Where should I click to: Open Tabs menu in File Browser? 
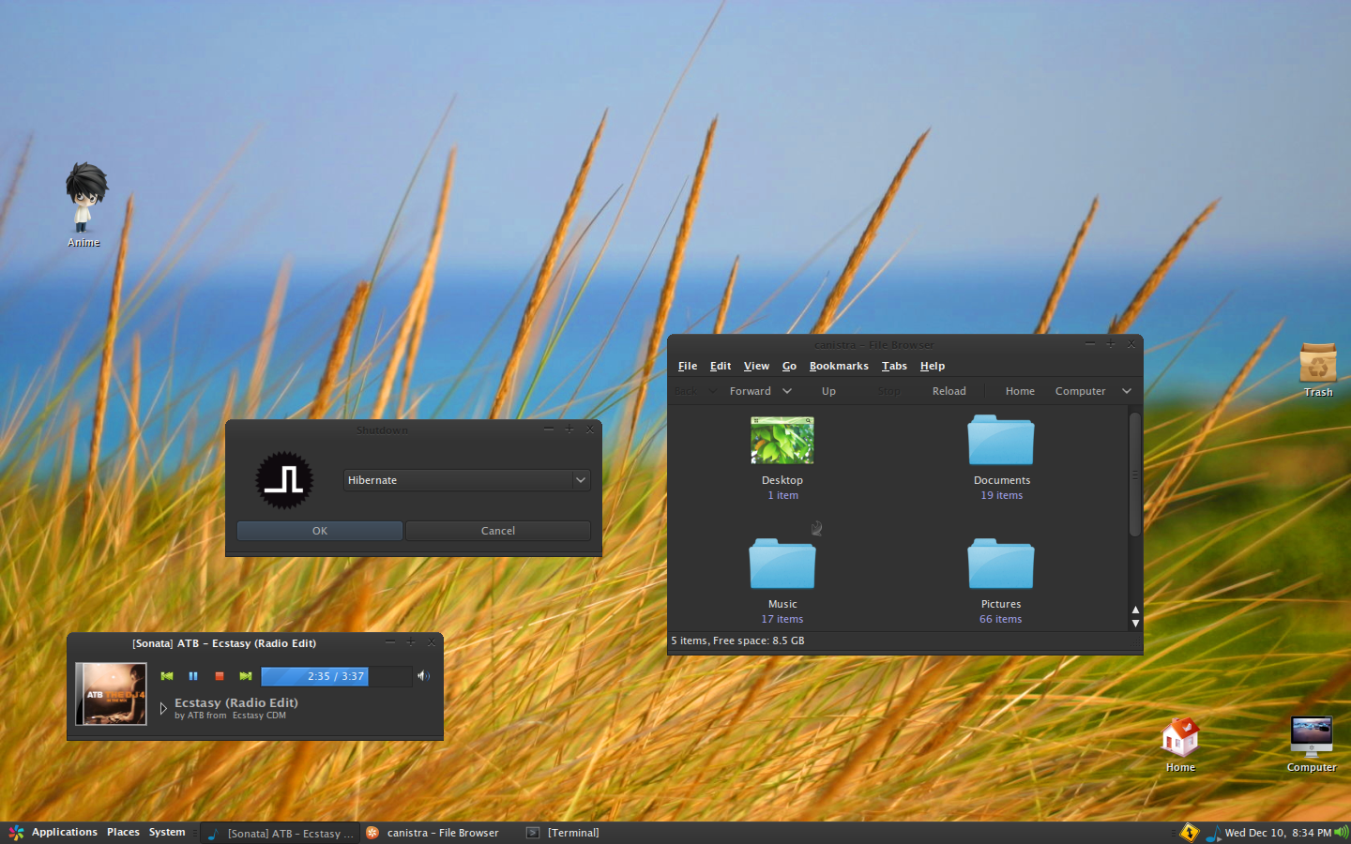(x=894, y=366)
